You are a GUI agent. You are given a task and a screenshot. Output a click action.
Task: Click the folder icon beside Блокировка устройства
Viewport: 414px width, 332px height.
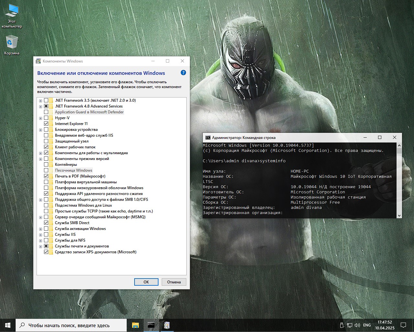[51, 130]
